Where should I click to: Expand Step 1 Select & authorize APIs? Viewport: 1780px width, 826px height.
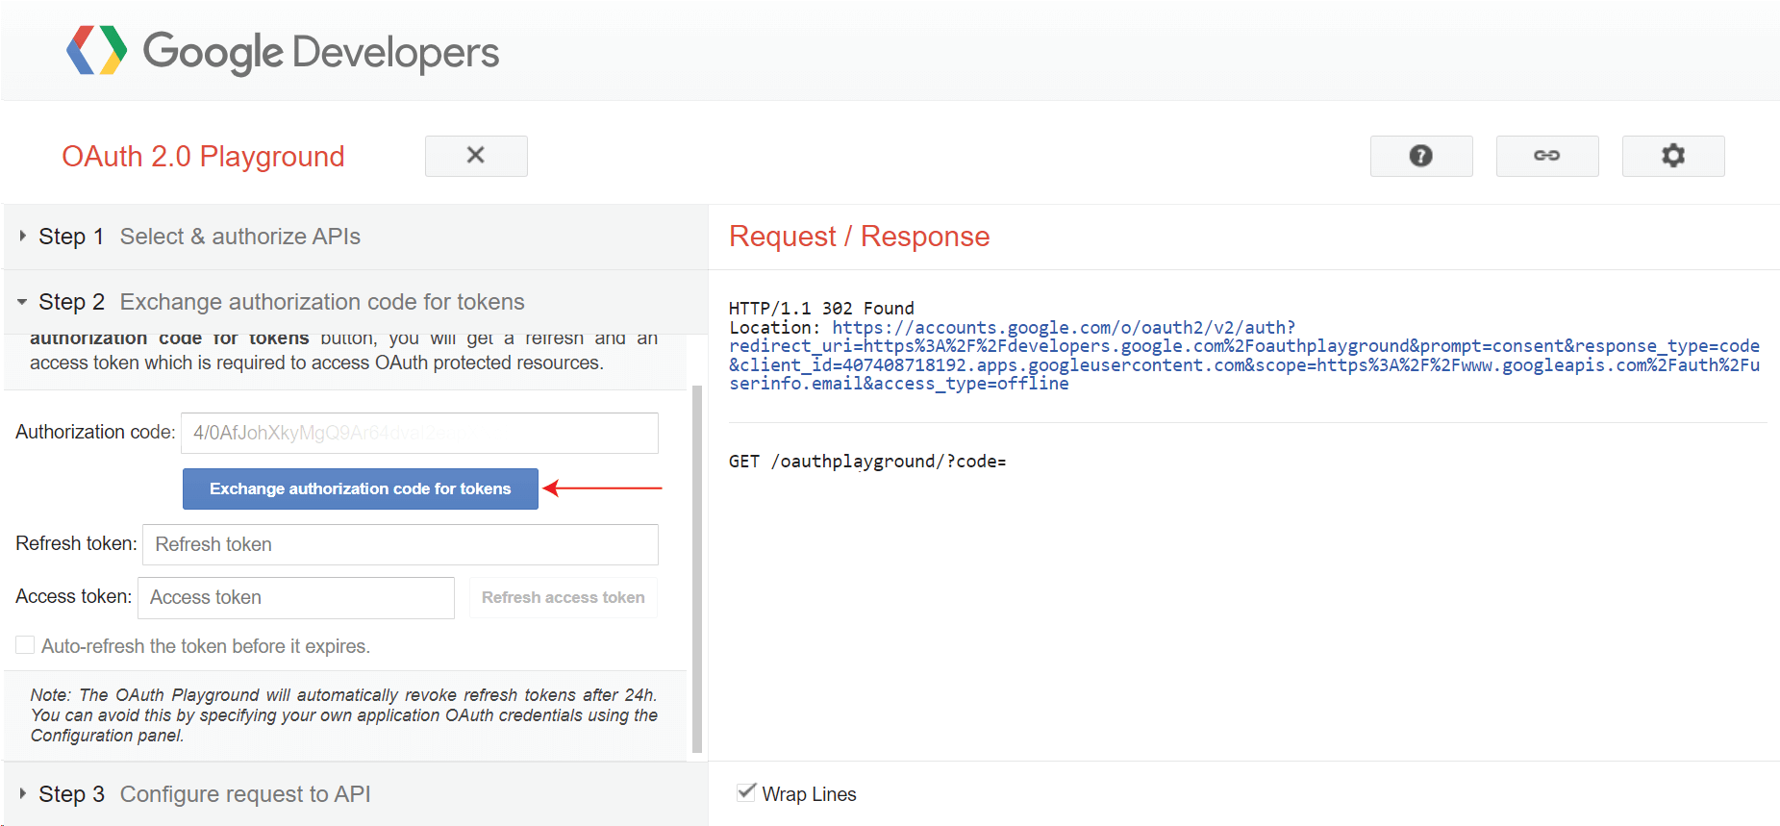pyautogui.click(x=356, y=237)
